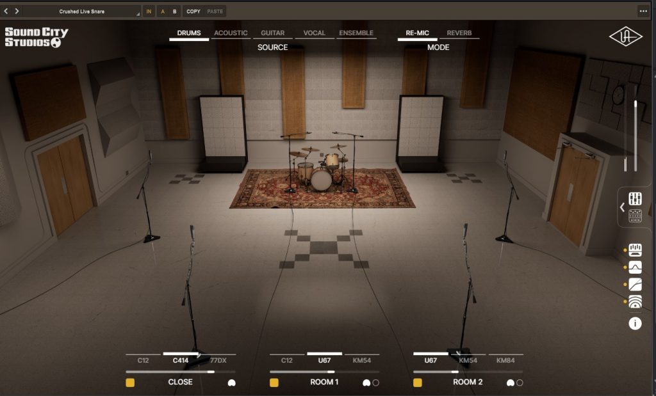Toggle the CLOSE mic yellow enable button

[x=130, y=383]
